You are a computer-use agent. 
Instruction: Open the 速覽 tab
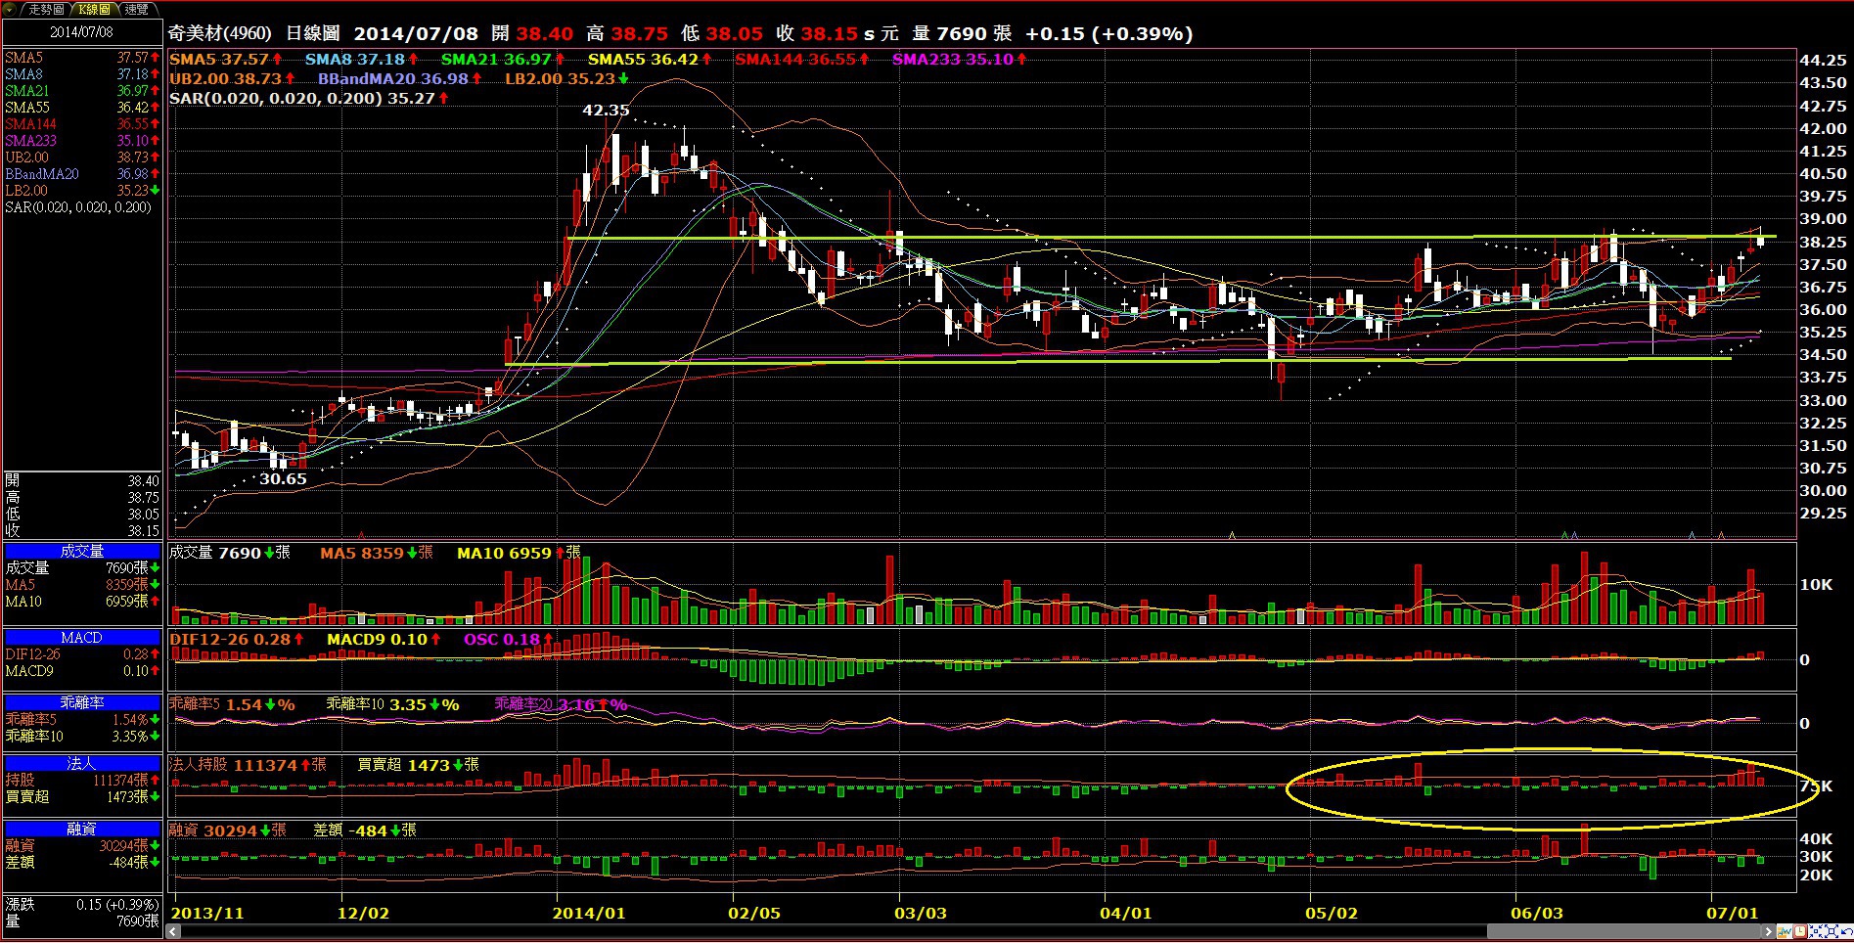click(136, 9)
